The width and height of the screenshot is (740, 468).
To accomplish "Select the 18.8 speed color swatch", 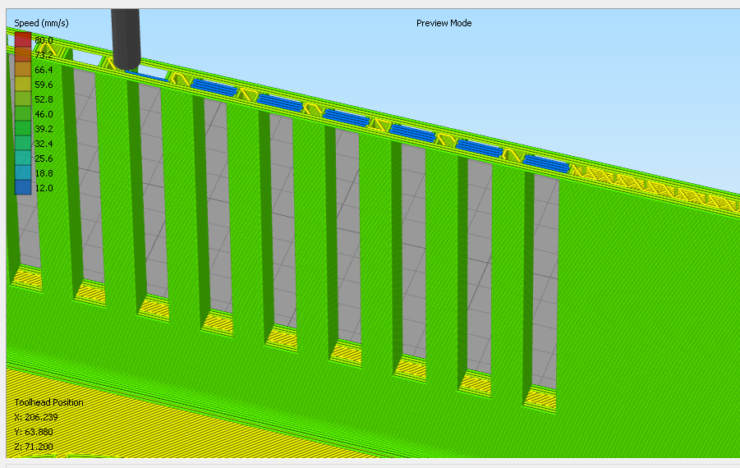I will point(22,173).
